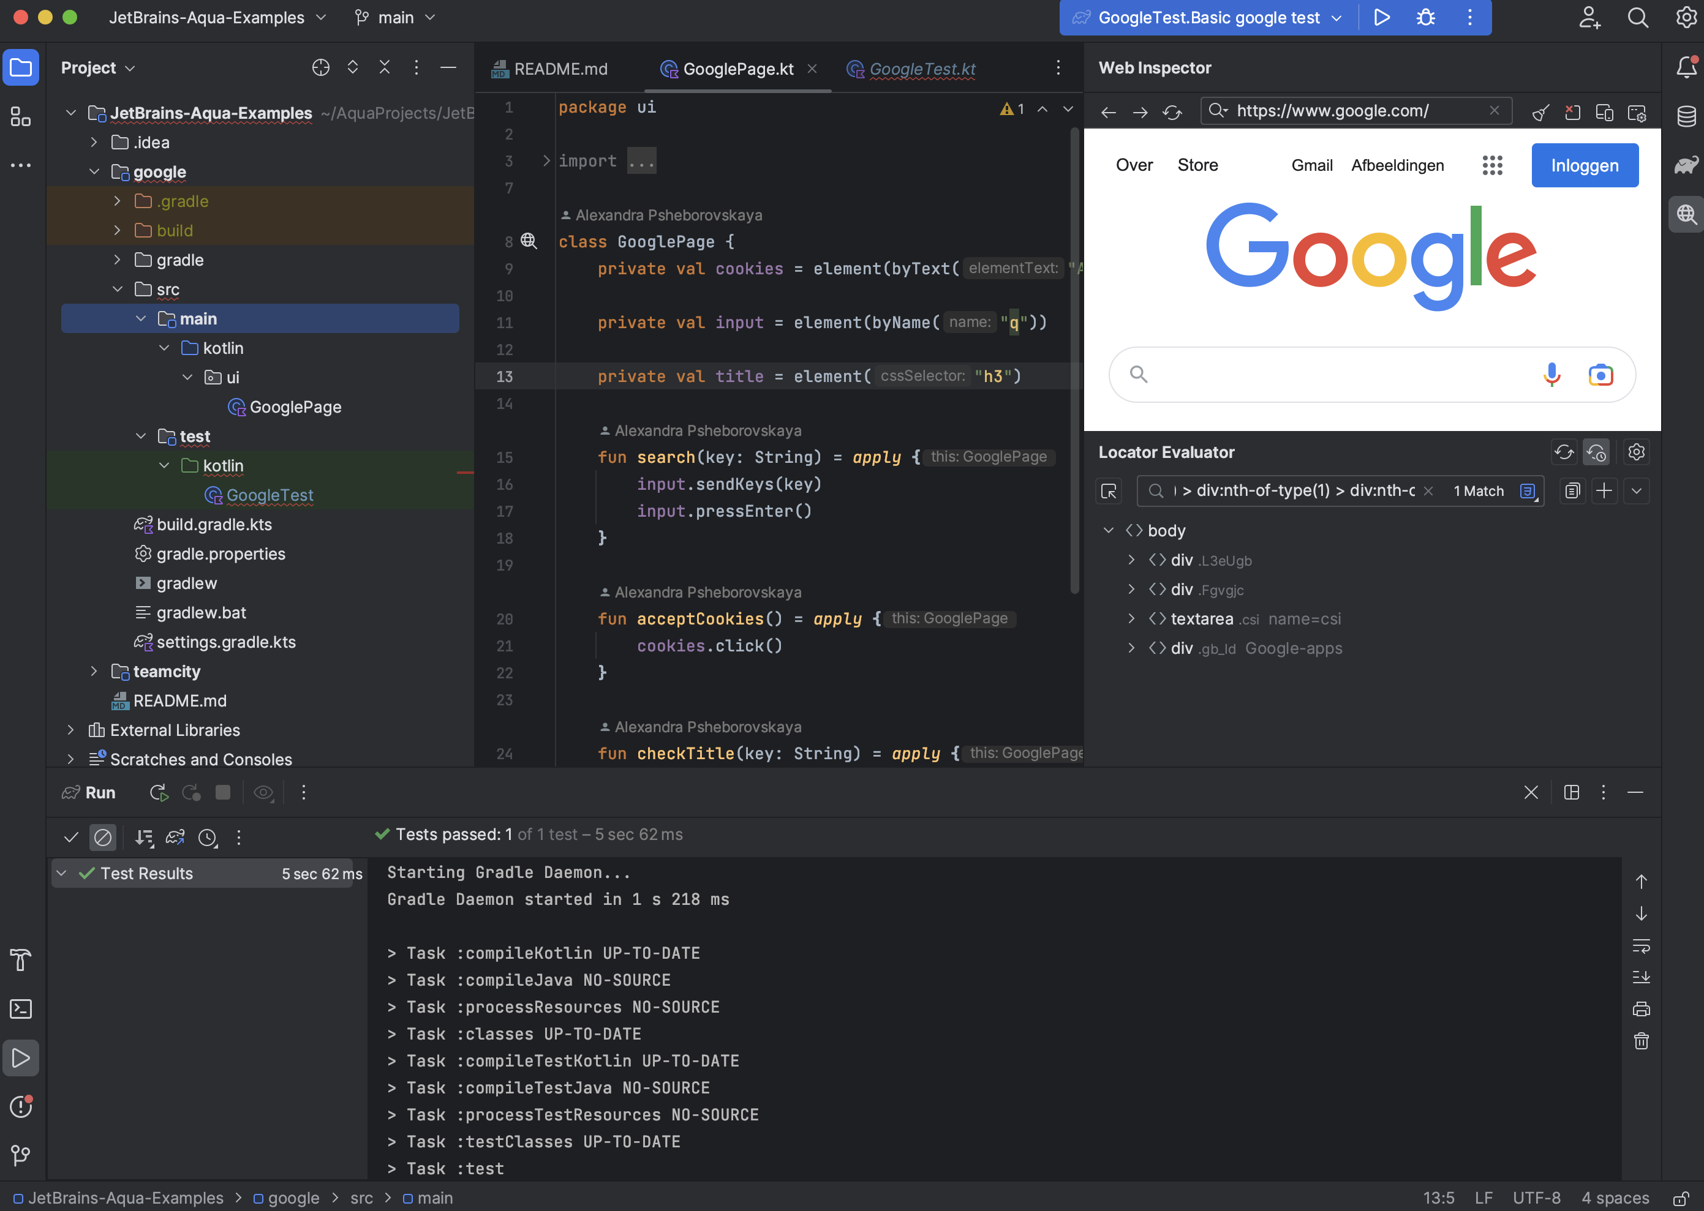Rerun tests with the Run panel rerun icon
This screenshot has width=1704, height=1211.
[x=158, y=792]
